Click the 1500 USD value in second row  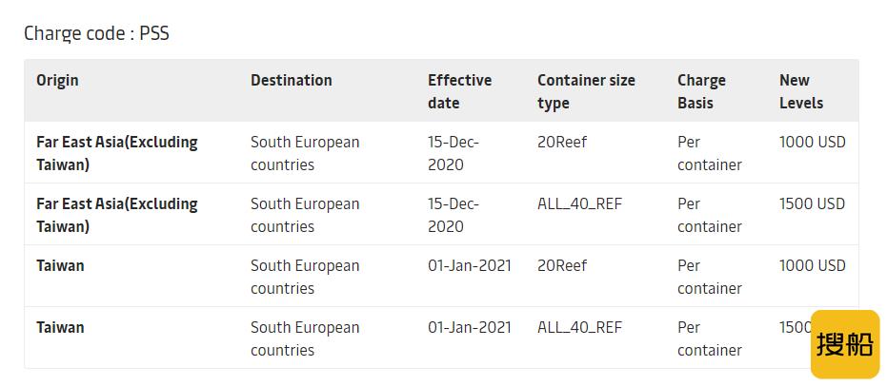813,203
